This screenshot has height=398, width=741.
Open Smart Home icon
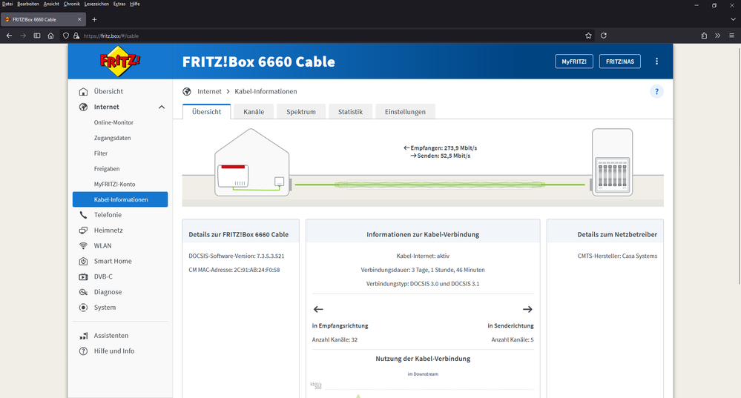point(83,261)
